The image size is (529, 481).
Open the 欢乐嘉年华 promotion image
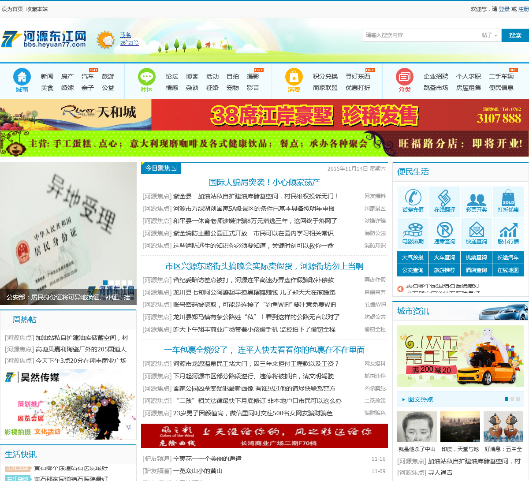[x=461, y=356]
